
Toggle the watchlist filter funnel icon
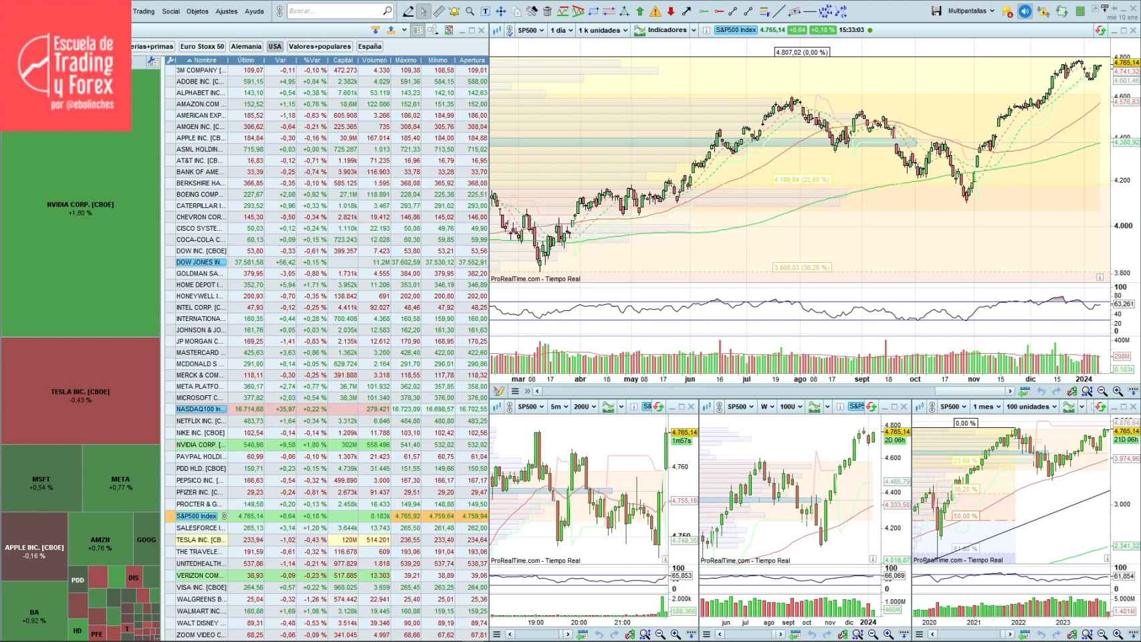375,30
